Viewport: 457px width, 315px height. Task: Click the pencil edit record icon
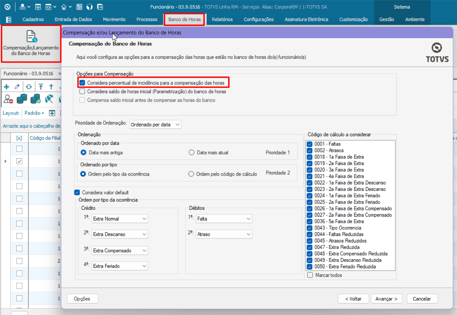tap(17, 87)
